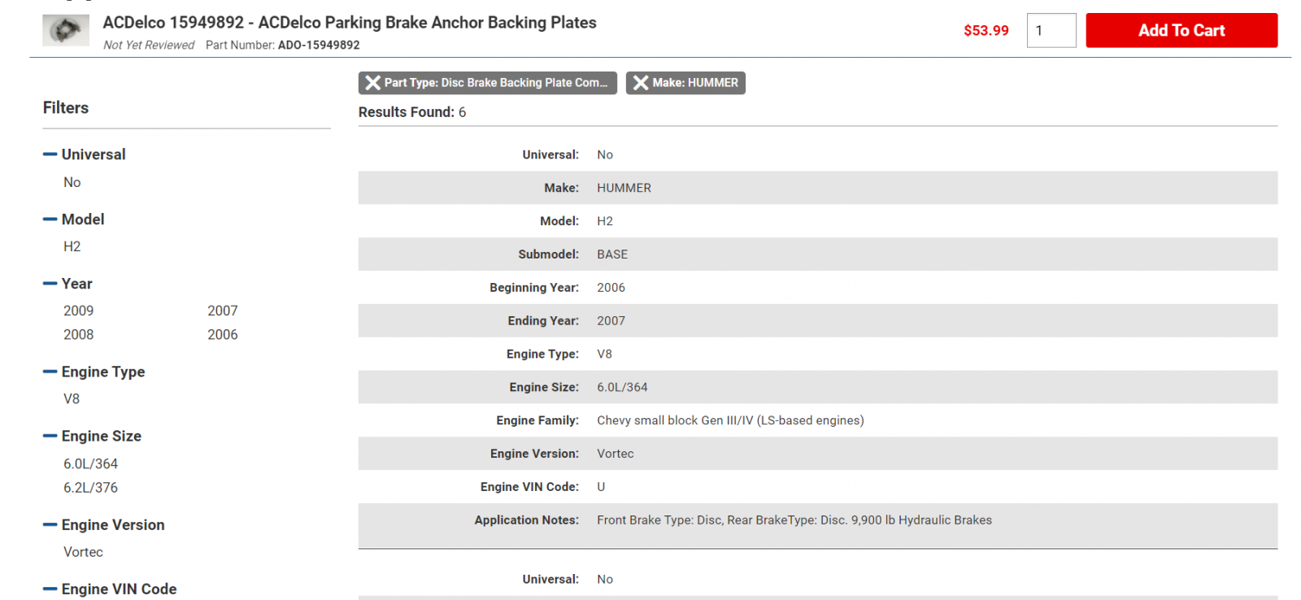Open the ACDelco Parking Brake product title
Image resolution: width=1301 pixels, height=600 pixels.
(x=350, y=23)
